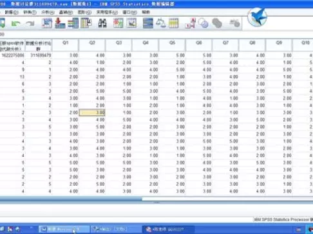Viewport: 313px width, 234px height.
Task: Open the Go to Variable tool
Action: [x=60, y=23]
